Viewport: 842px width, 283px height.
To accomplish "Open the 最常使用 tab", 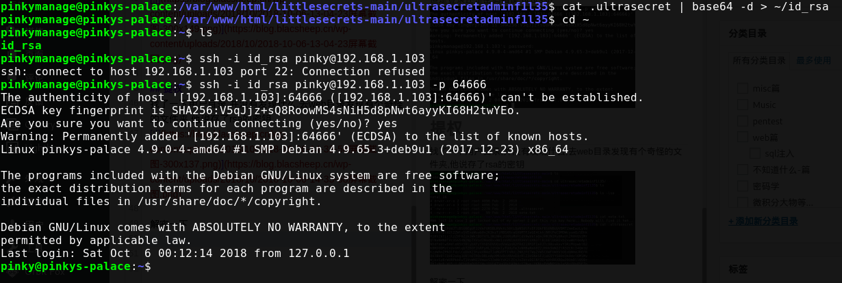I will 813,61.
